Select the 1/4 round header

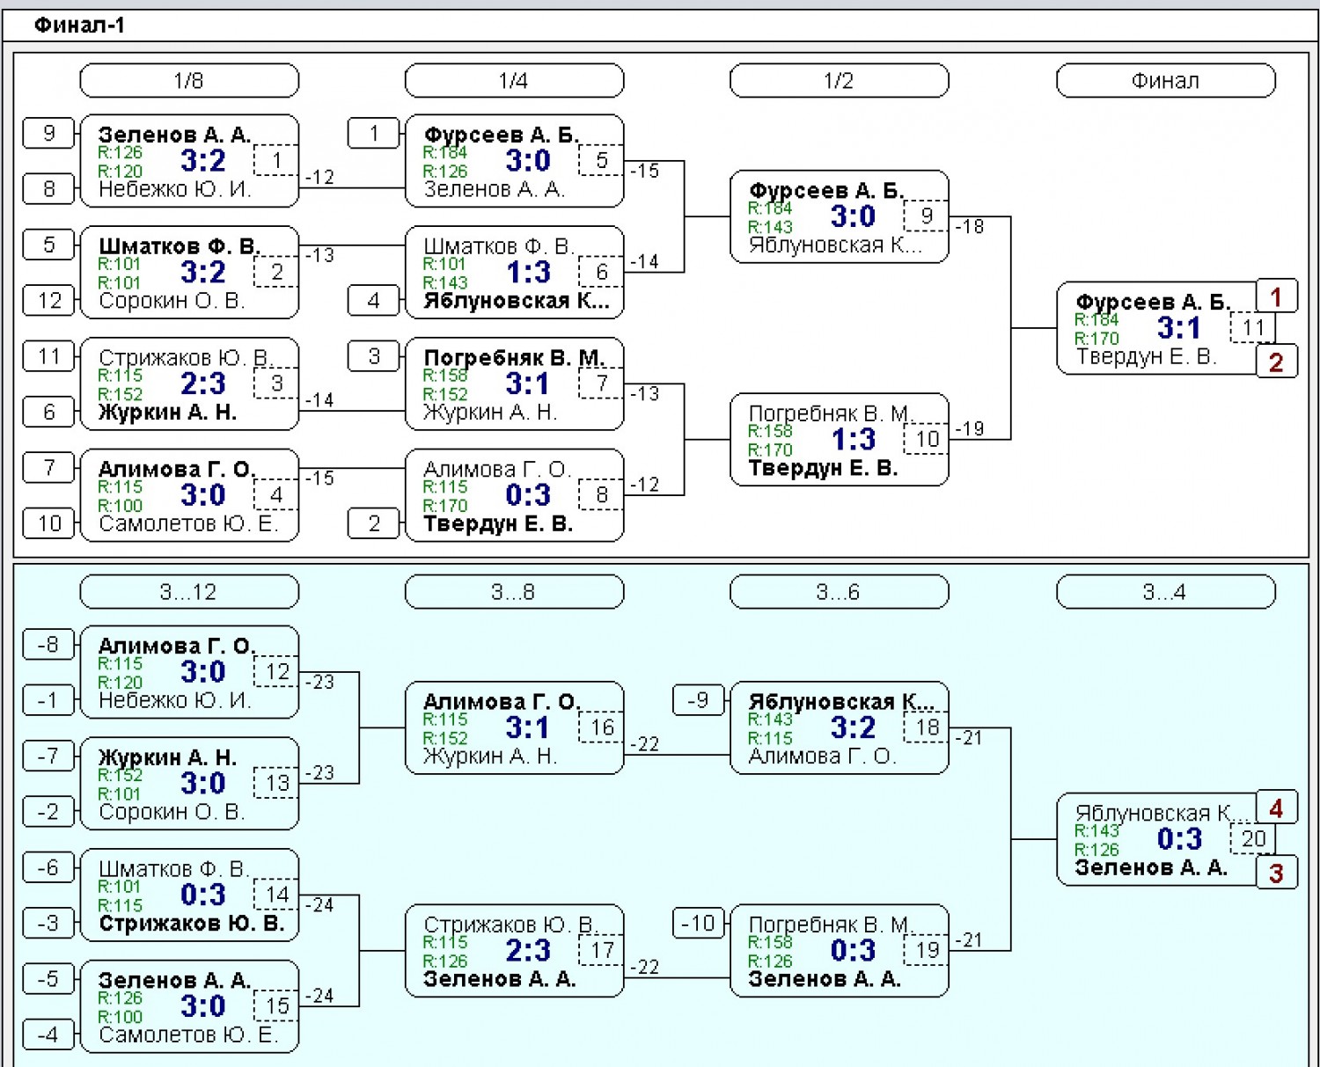514,81
